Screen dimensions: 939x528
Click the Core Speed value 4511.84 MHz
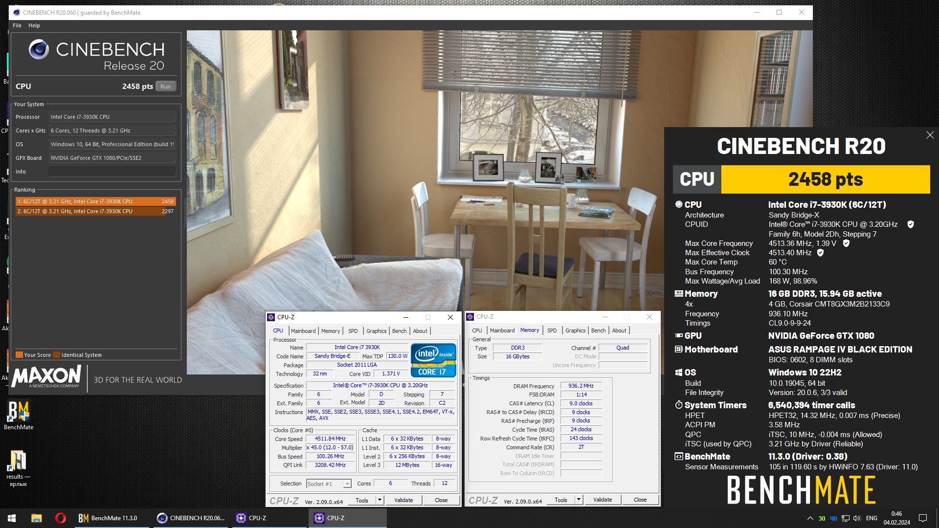(330, 439)
